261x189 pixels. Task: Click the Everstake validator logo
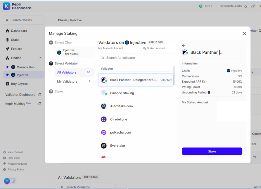(x=104, y=146)
